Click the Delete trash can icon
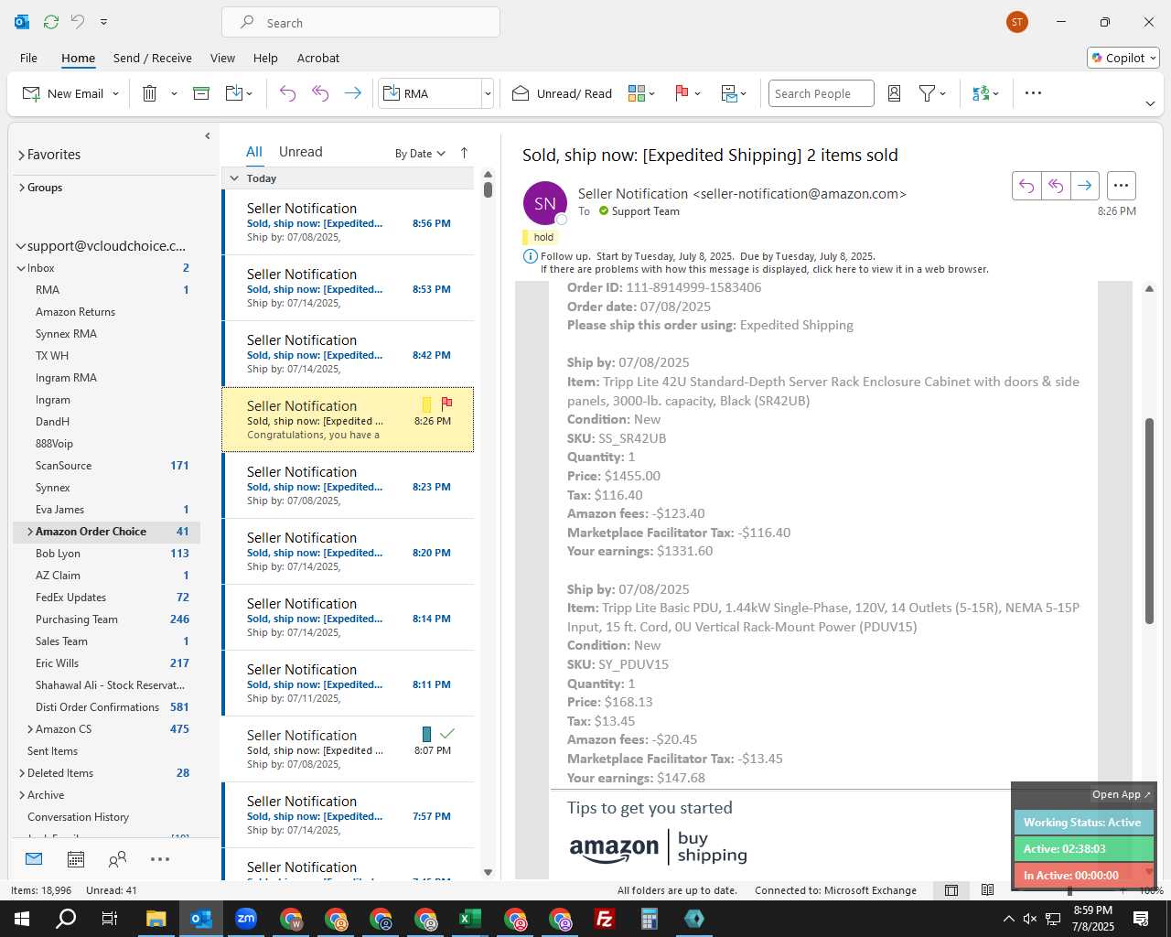This screenshot has height=937, width=1171. coord(150,93)
